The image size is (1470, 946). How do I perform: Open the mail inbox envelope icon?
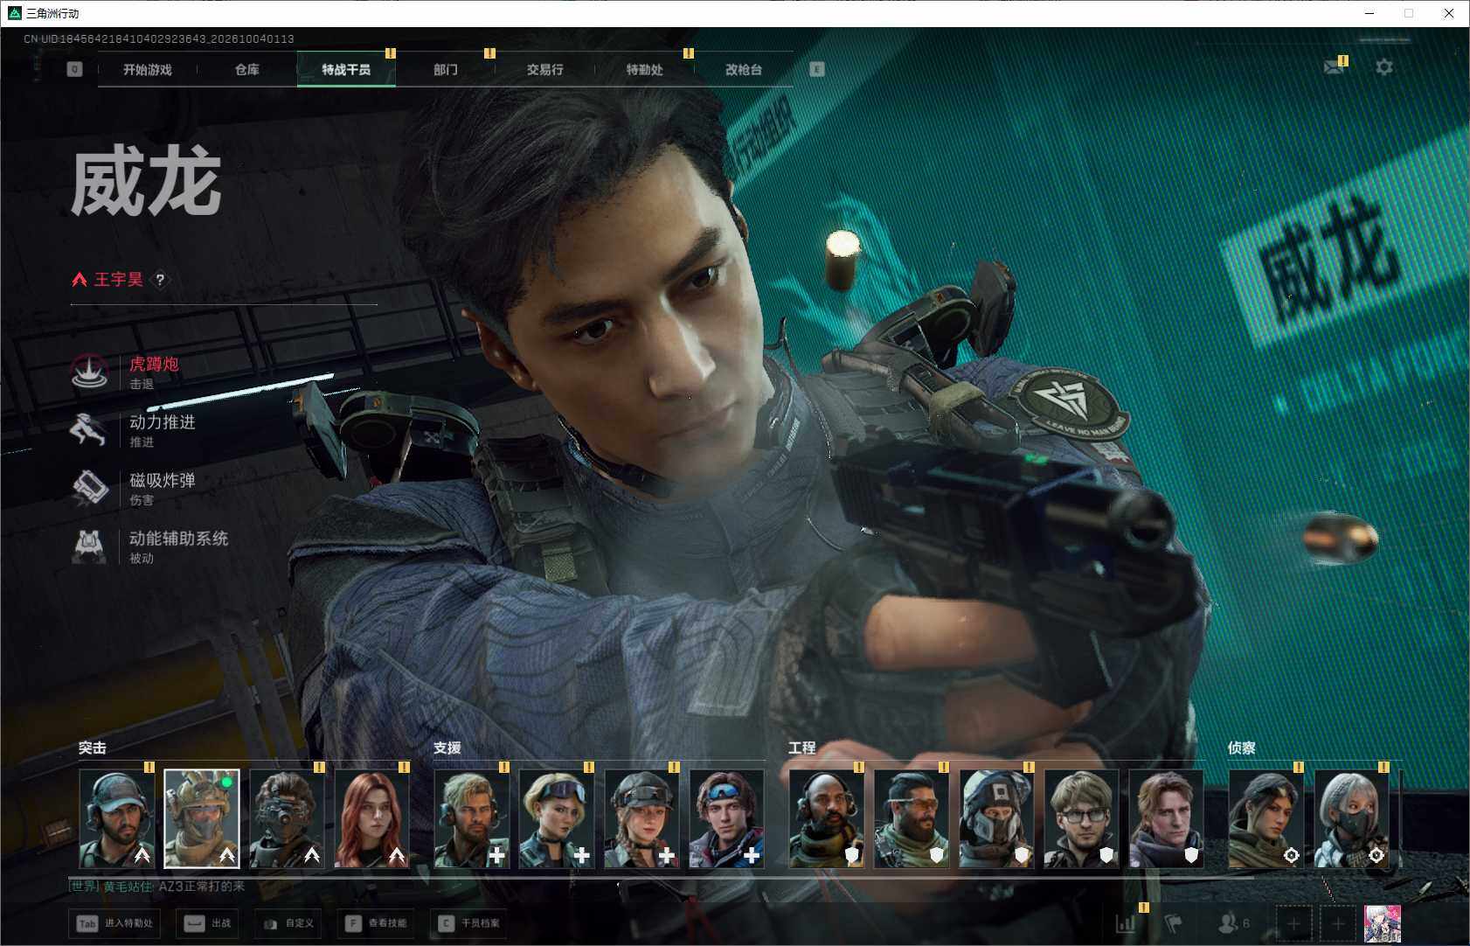point(1334,67)
